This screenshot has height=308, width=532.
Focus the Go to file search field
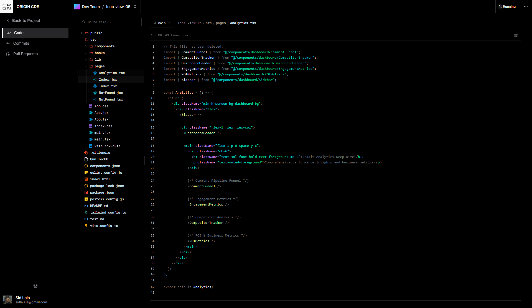point(111,22)
